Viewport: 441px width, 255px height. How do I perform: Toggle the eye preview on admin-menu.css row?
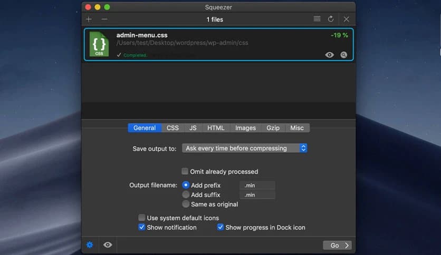coord(330,55)
